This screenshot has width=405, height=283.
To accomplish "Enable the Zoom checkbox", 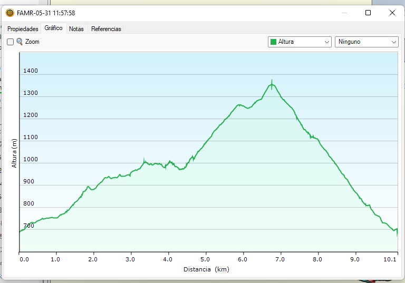I will (x=10, y=42).
